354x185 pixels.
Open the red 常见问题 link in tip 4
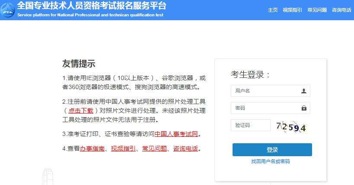point(154,148)
